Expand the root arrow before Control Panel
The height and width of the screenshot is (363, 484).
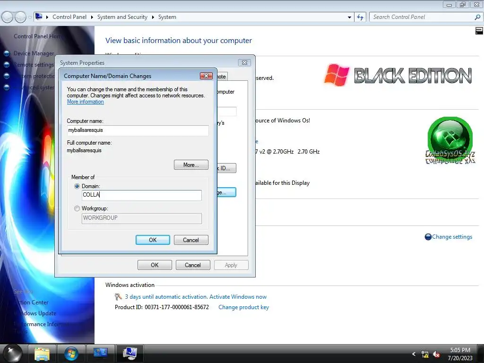click(x=47, y=17)
